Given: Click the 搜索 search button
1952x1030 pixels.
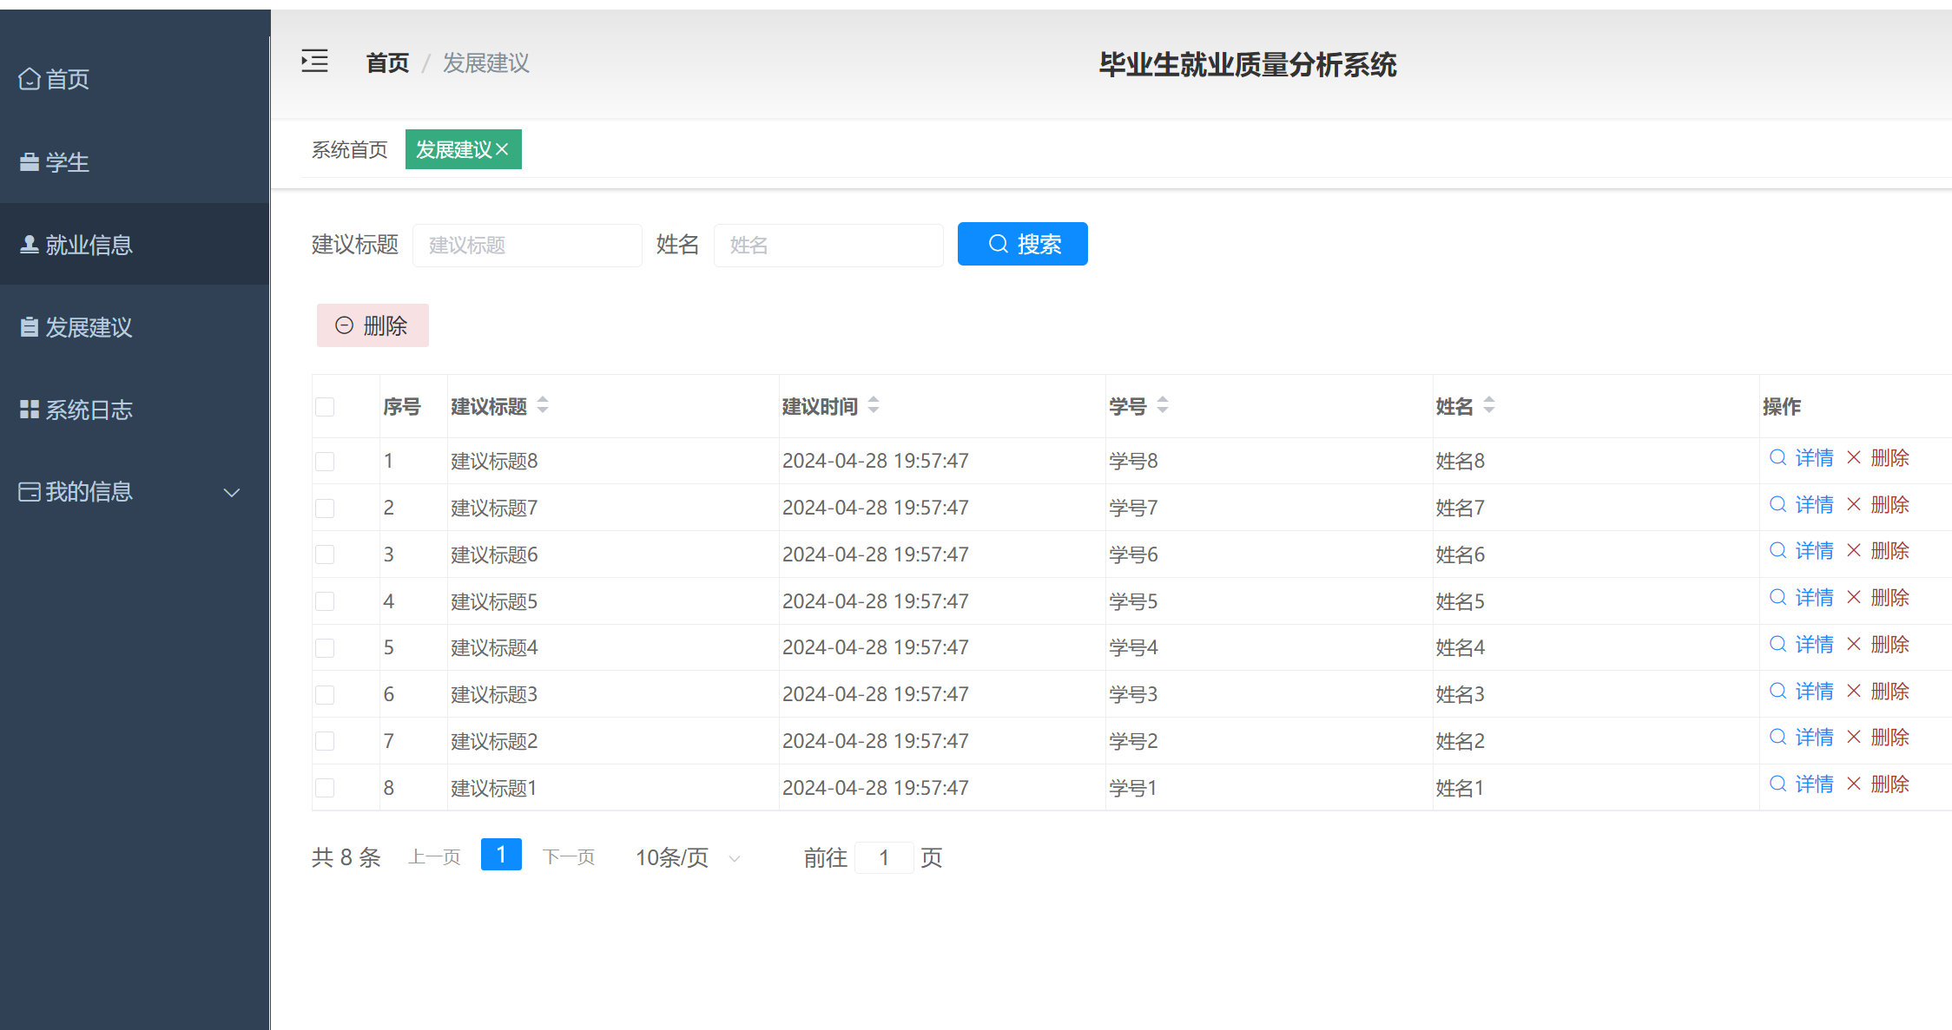Looking at the screenshot, I should [1022, 244].
